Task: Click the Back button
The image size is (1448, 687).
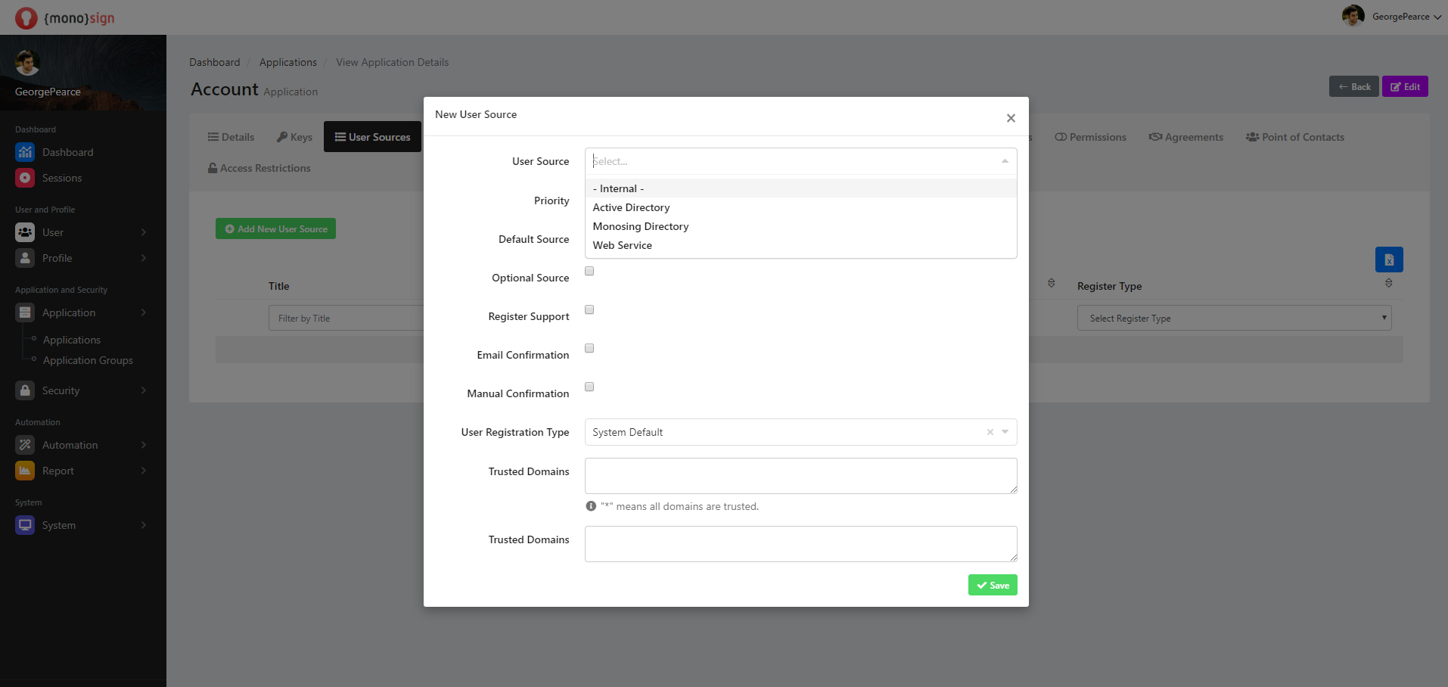Action: [1354, 86]
